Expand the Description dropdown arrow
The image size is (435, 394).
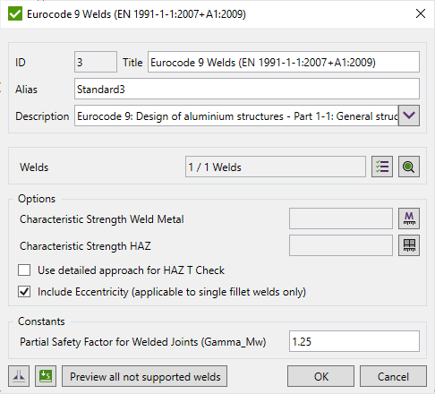409,116
